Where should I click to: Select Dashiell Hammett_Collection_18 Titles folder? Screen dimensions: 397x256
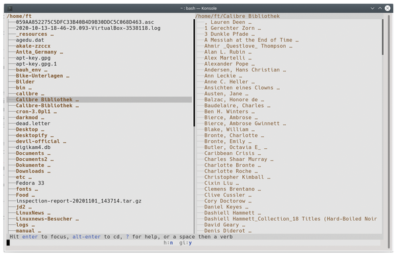point(290,219)
